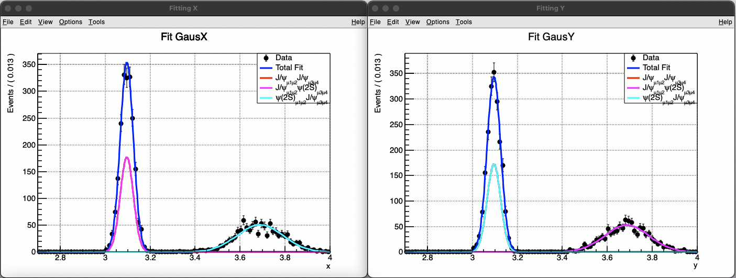The height and width of the screenshot is (278, 736).
Task: Open Options menu in Fitting Y window
Action: (x=438, y=22)
